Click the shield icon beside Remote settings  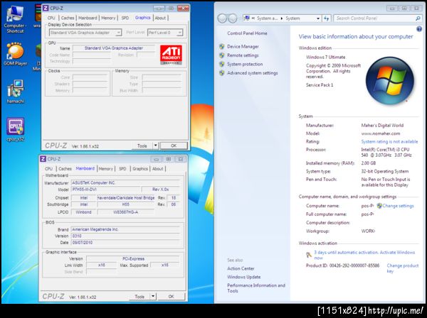coord(221,55)
